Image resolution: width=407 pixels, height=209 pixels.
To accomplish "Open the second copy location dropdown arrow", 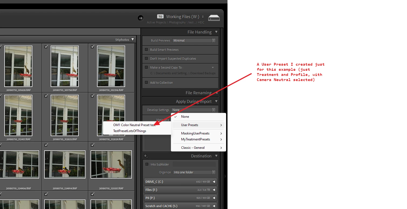I will point(213,68).
